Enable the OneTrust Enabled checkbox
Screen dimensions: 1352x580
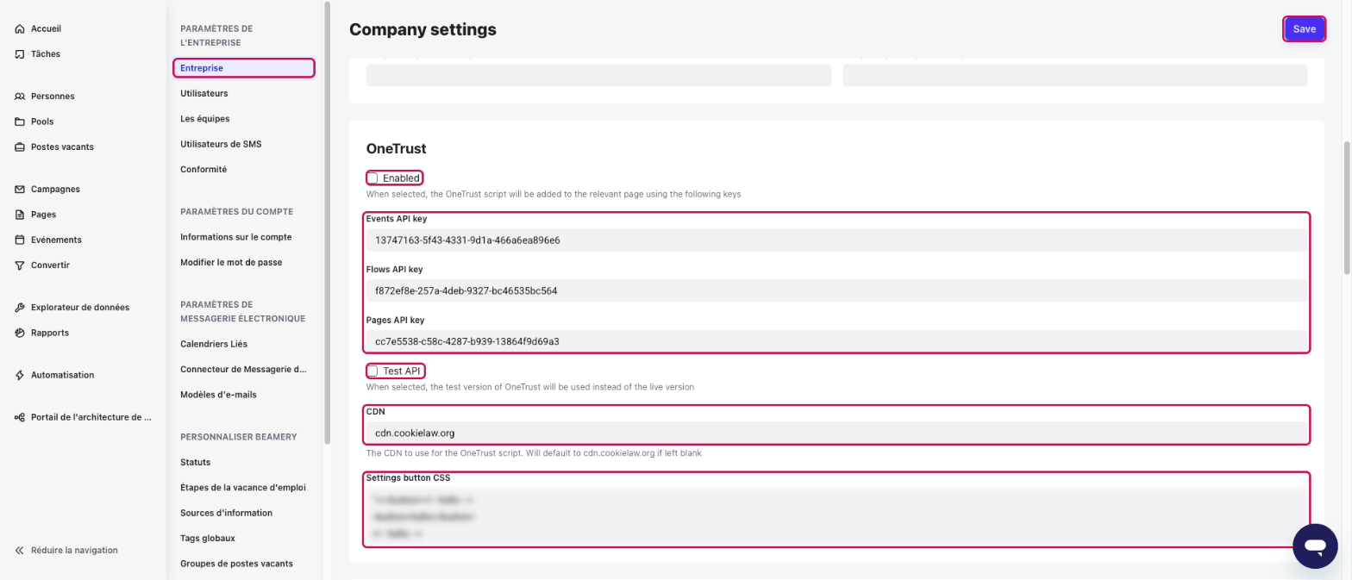[x=372, y=178]
